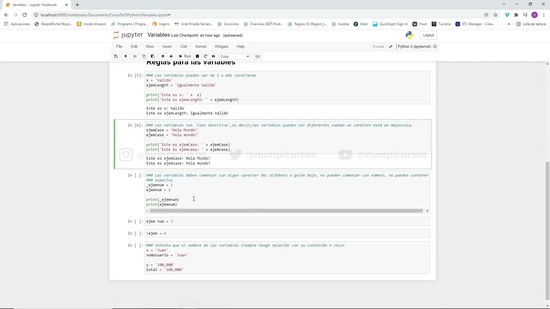The width and height of the screenshot is (550, 309).
Task: Open the Insert menu
Action: [167, 46]
